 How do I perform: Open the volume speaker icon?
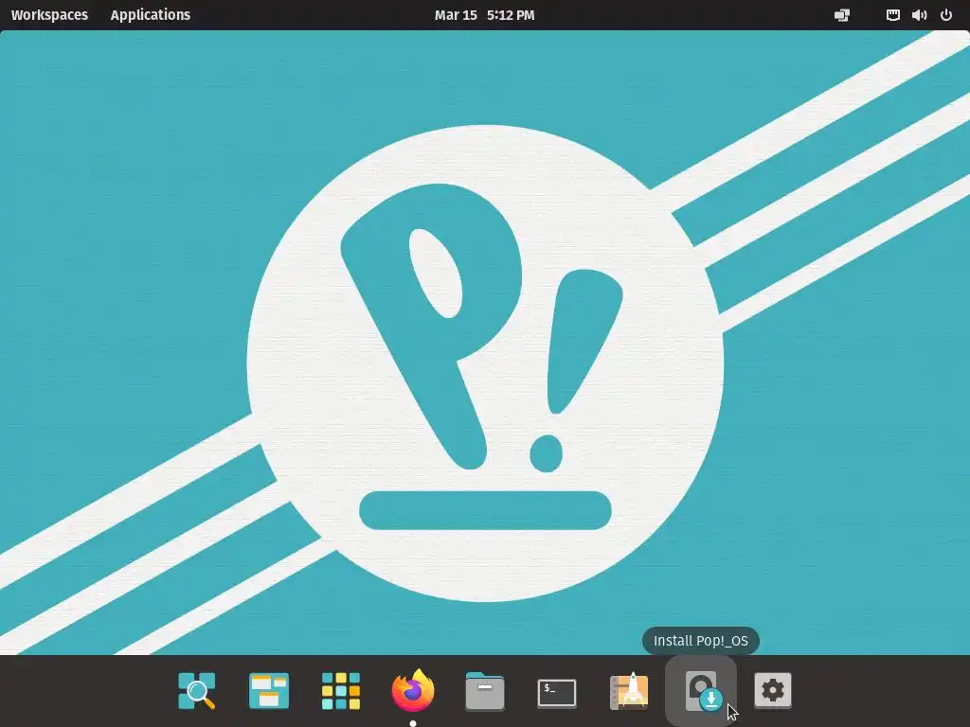pos(919,15)
